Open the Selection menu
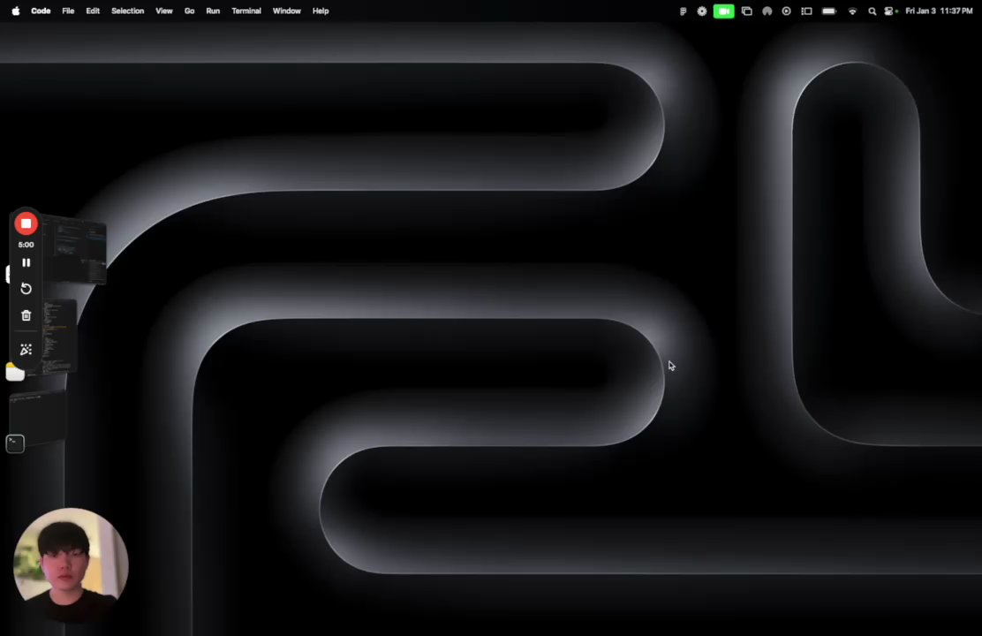The width and height of the screenshot is (982, 636). (x=128, y=11)
